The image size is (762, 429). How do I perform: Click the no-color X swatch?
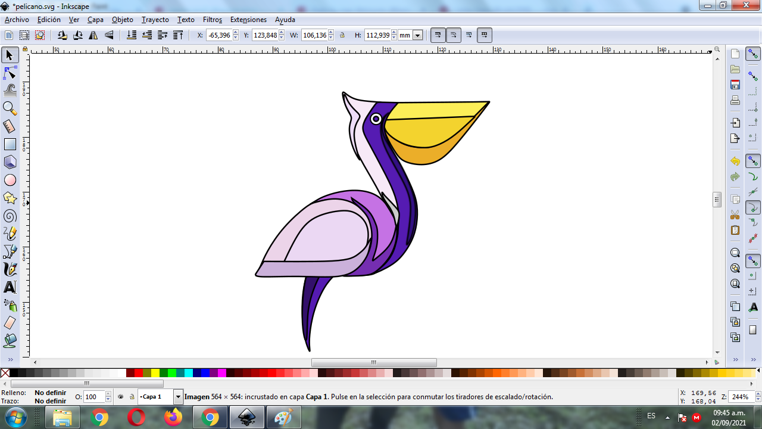pyautogui.click(x=5, y=373)
